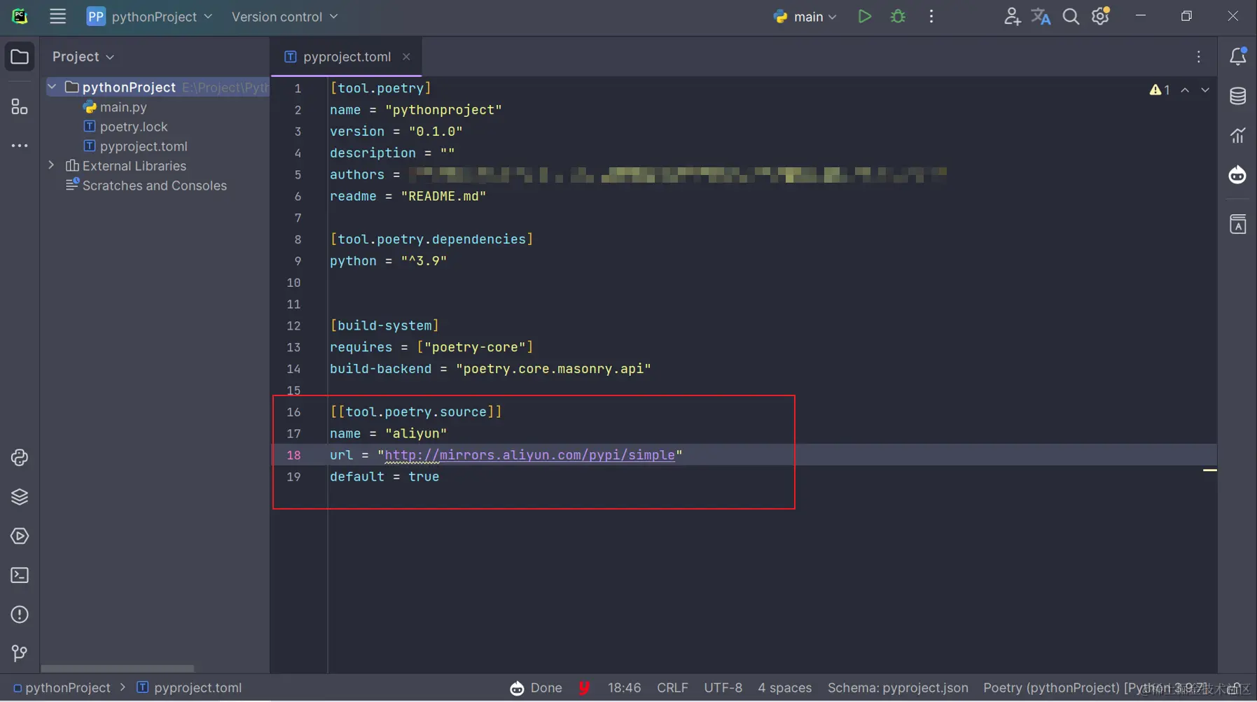Click Schema: pyproject.json widget
1257x702 pixels.
[898, 688]
